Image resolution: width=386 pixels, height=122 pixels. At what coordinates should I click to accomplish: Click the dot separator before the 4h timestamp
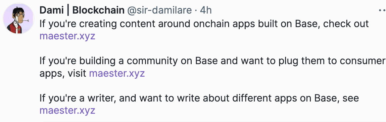196,11
